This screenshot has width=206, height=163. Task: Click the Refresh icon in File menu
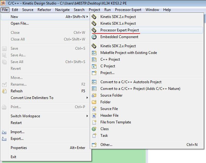coord(4,91)
